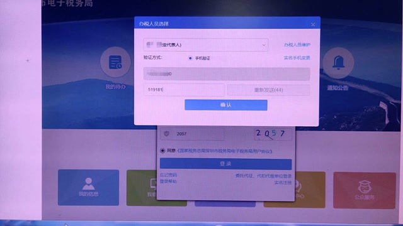Open the 我的信息 tile
Image resolution: width=403 pixels, height=226 pixels.
tap(88, 187)
